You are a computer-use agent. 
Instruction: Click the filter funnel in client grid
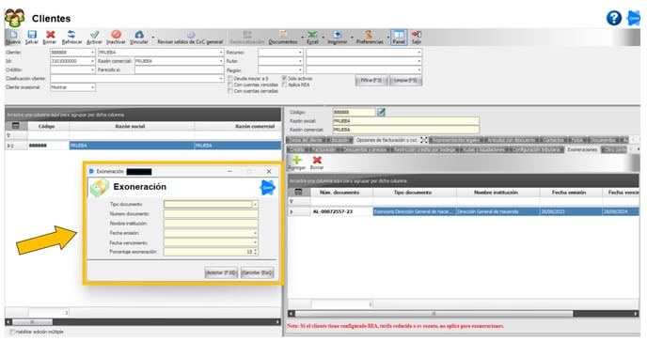tap(8, 135)
